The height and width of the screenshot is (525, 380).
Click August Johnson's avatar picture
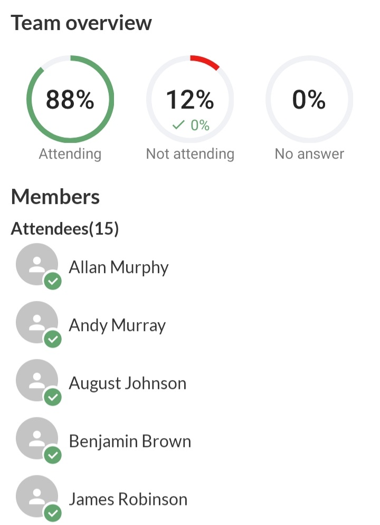point(36,381)
